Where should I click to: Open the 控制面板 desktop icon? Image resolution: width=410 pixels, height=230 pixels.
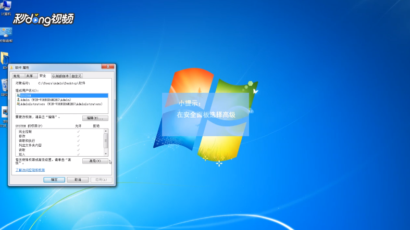pos(6,35)
